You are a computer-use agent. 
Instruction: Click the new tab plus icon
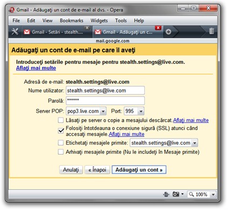tap(168, 32)
